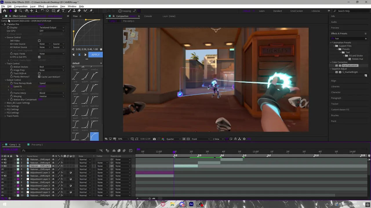This screenshot has height=208, width=371.
Task: Switch to the Small Screen workspace
Action: coord(297,11)
